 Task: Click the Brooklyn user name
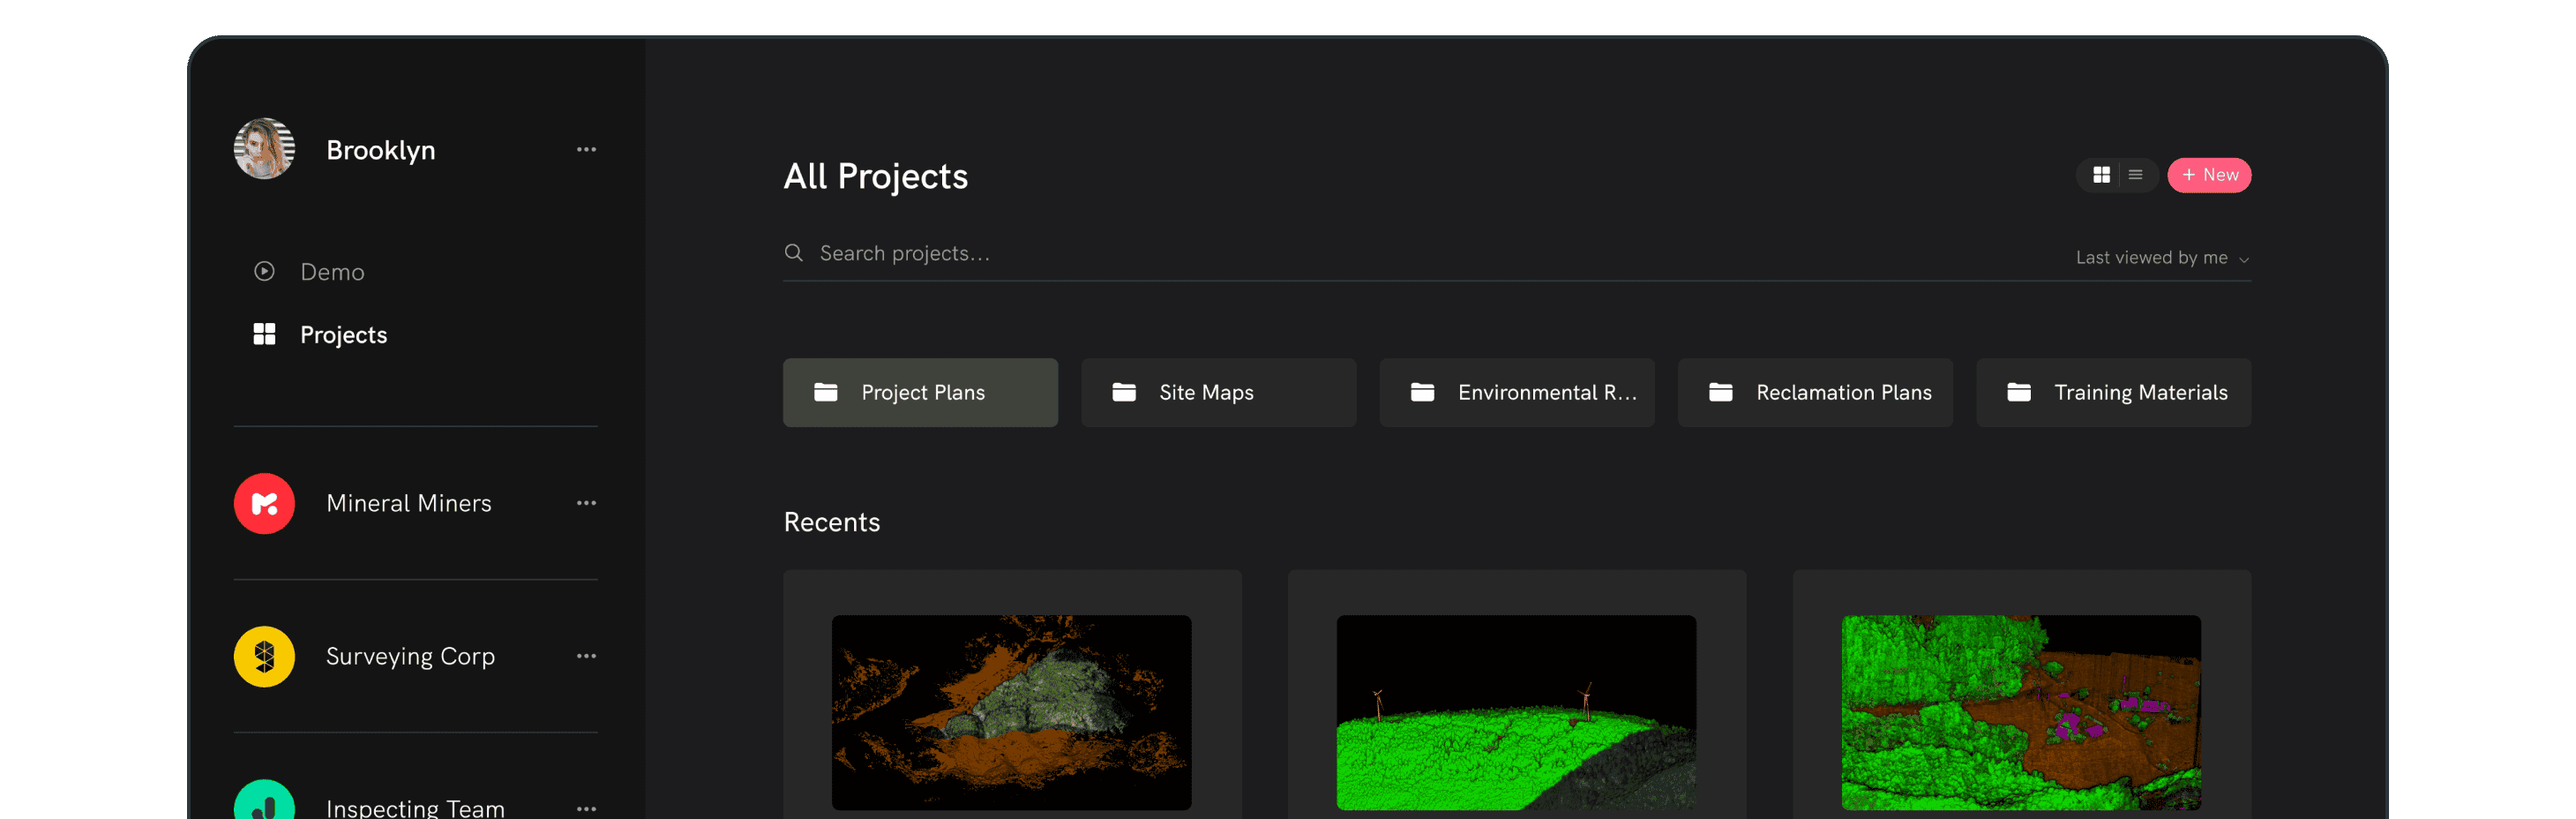pos(380,150)
